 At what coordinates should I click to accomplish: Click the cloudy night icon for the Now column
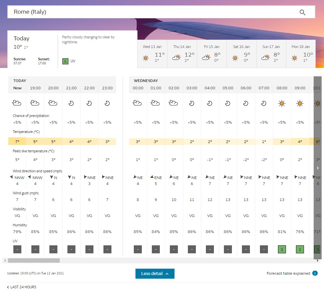(x=17, y=103)
